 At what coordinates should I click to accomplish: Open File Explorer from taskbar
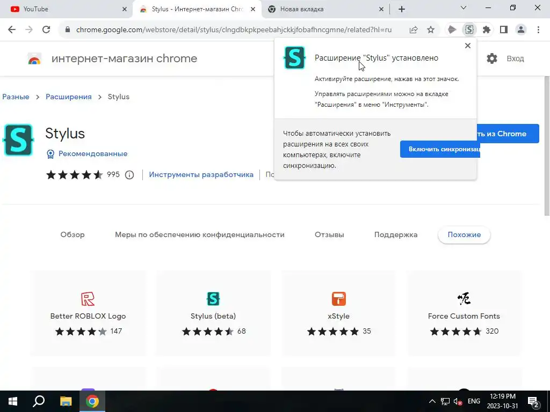click(x=66, y=401)
